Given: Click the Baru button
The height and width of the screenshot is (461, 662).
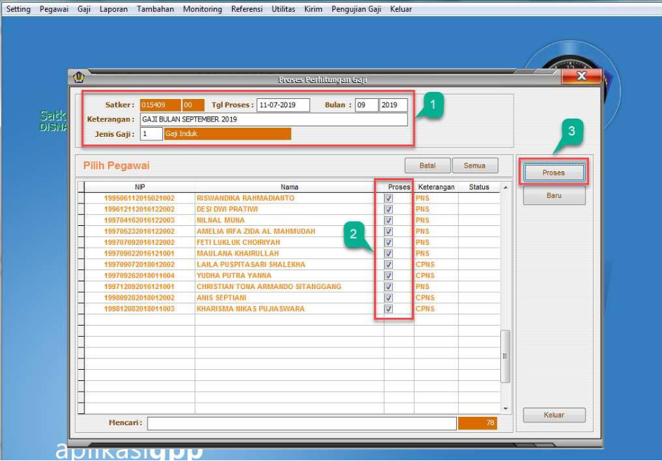Looking at the screenshot, I should (x=554, y=196).
